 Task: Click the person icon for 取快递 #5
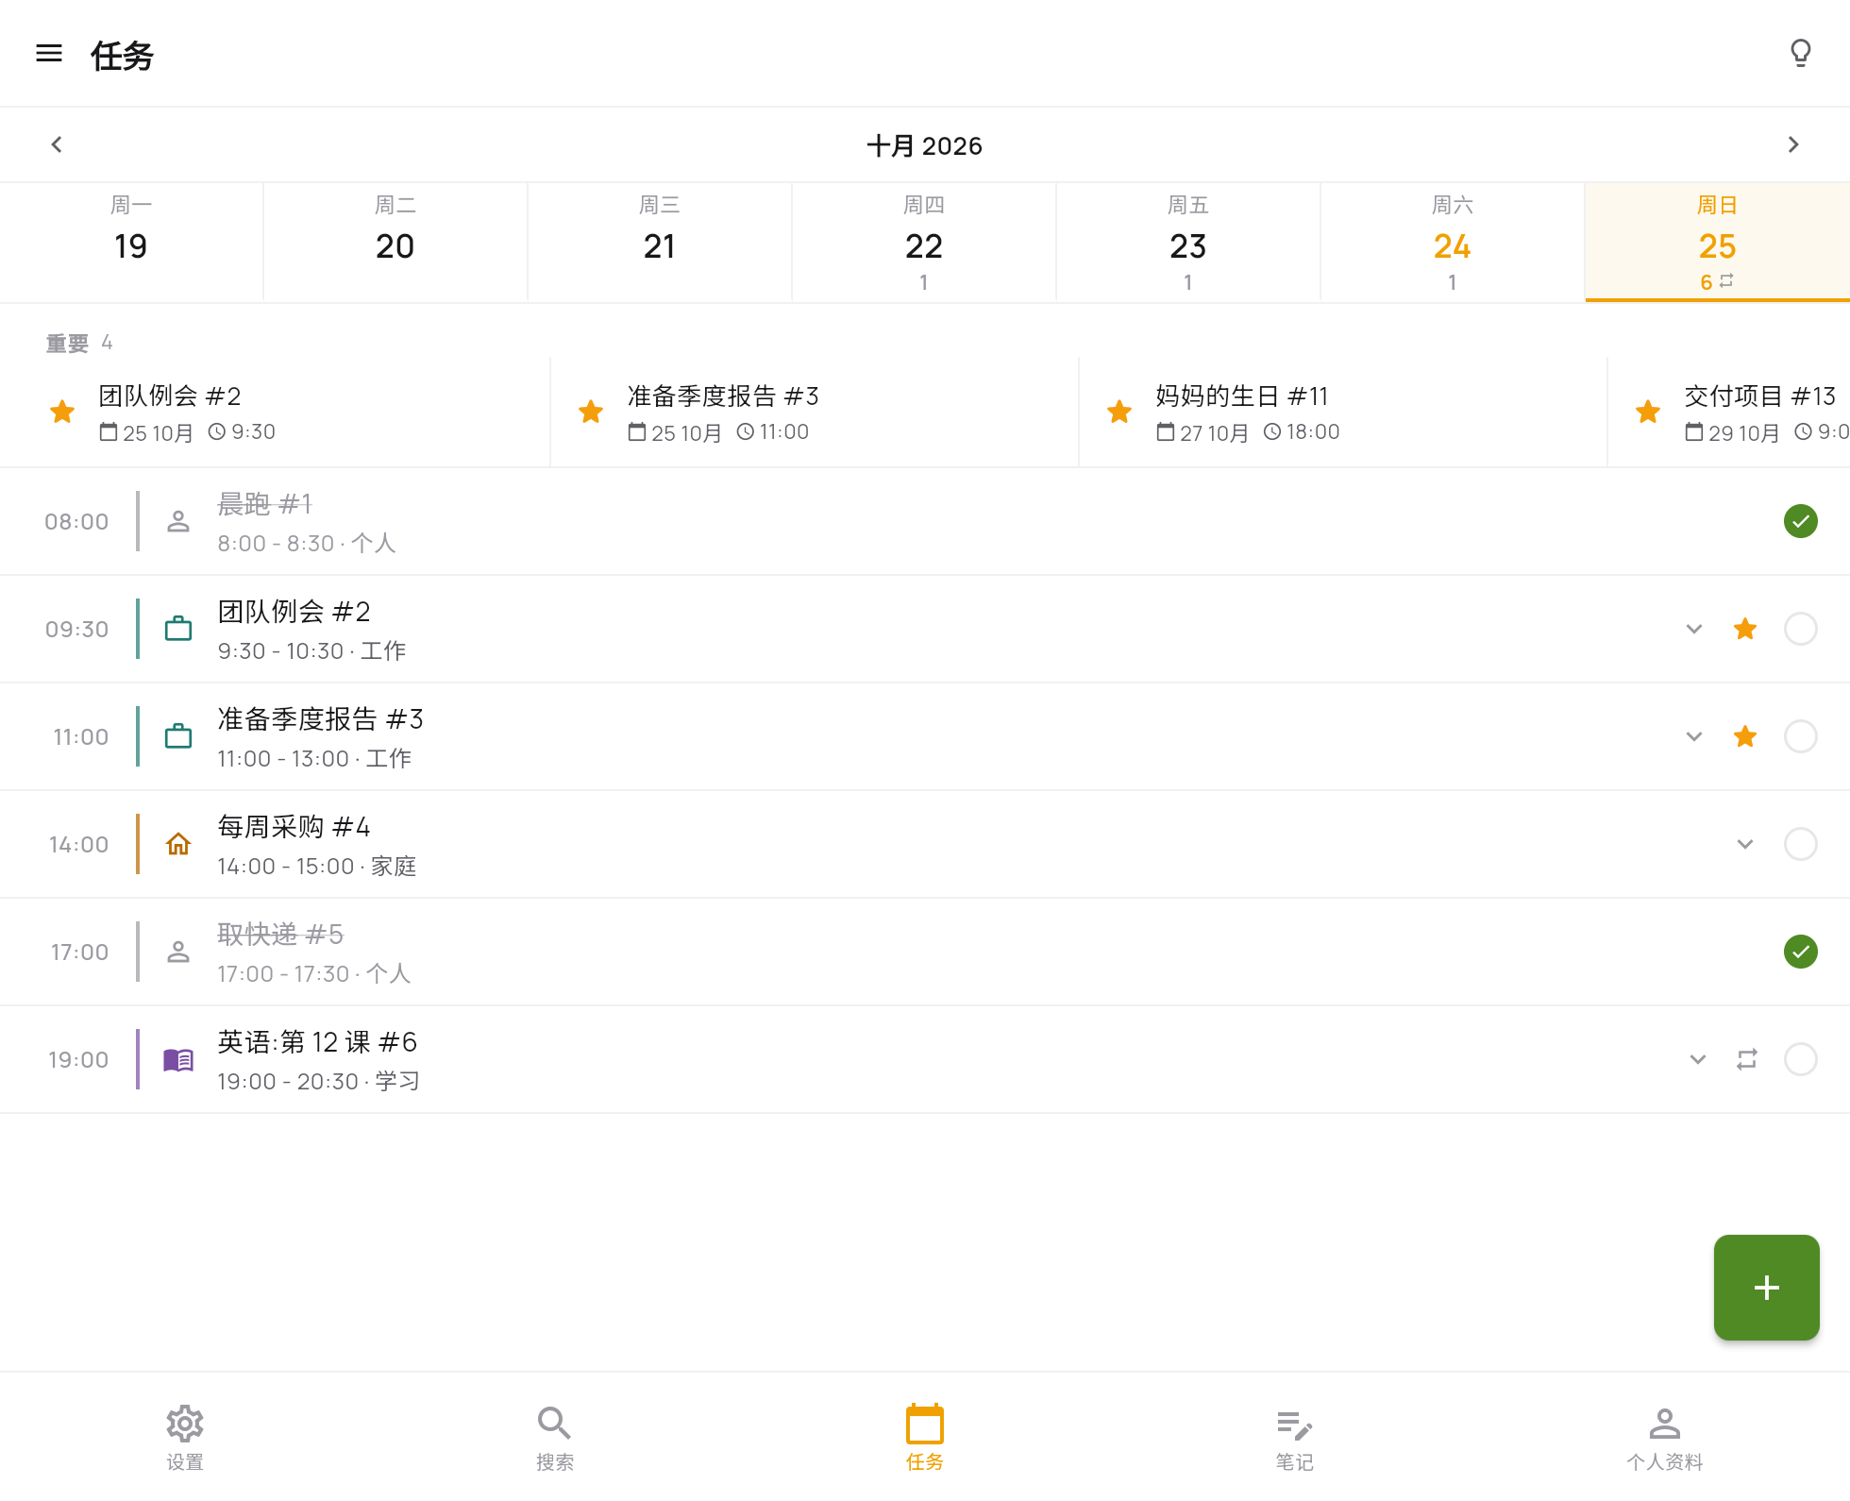[178, 952]
